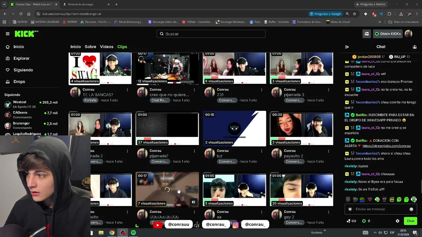Send the green heart-eyes emote

click(399, 199)
